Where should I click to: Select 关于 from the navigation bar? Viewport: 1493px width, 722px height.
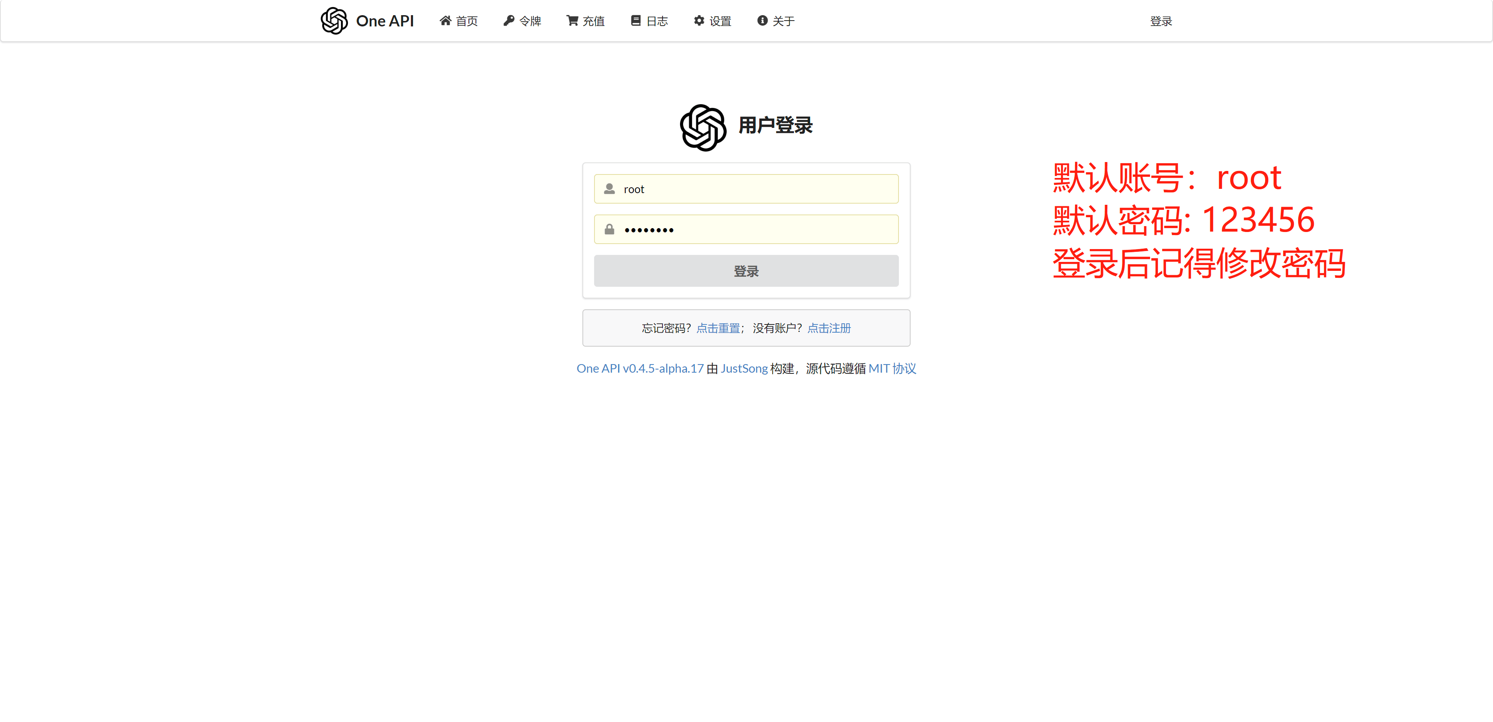pos(776,21)
